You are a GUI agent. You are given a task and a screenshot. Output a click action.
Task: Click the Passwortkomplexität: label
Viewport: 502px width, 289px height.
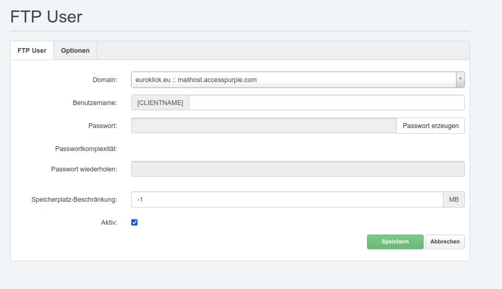[86, 149]
